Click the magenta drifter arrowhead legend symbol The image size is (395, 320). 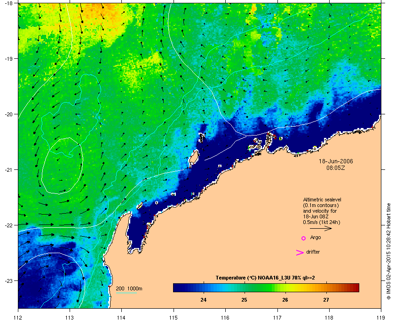pyautogui.click(x=300, y=253)
